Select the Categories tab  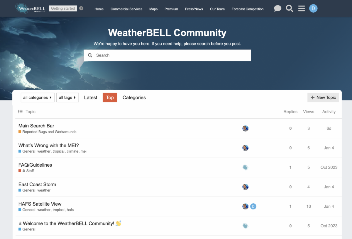(x=134, y=98)
